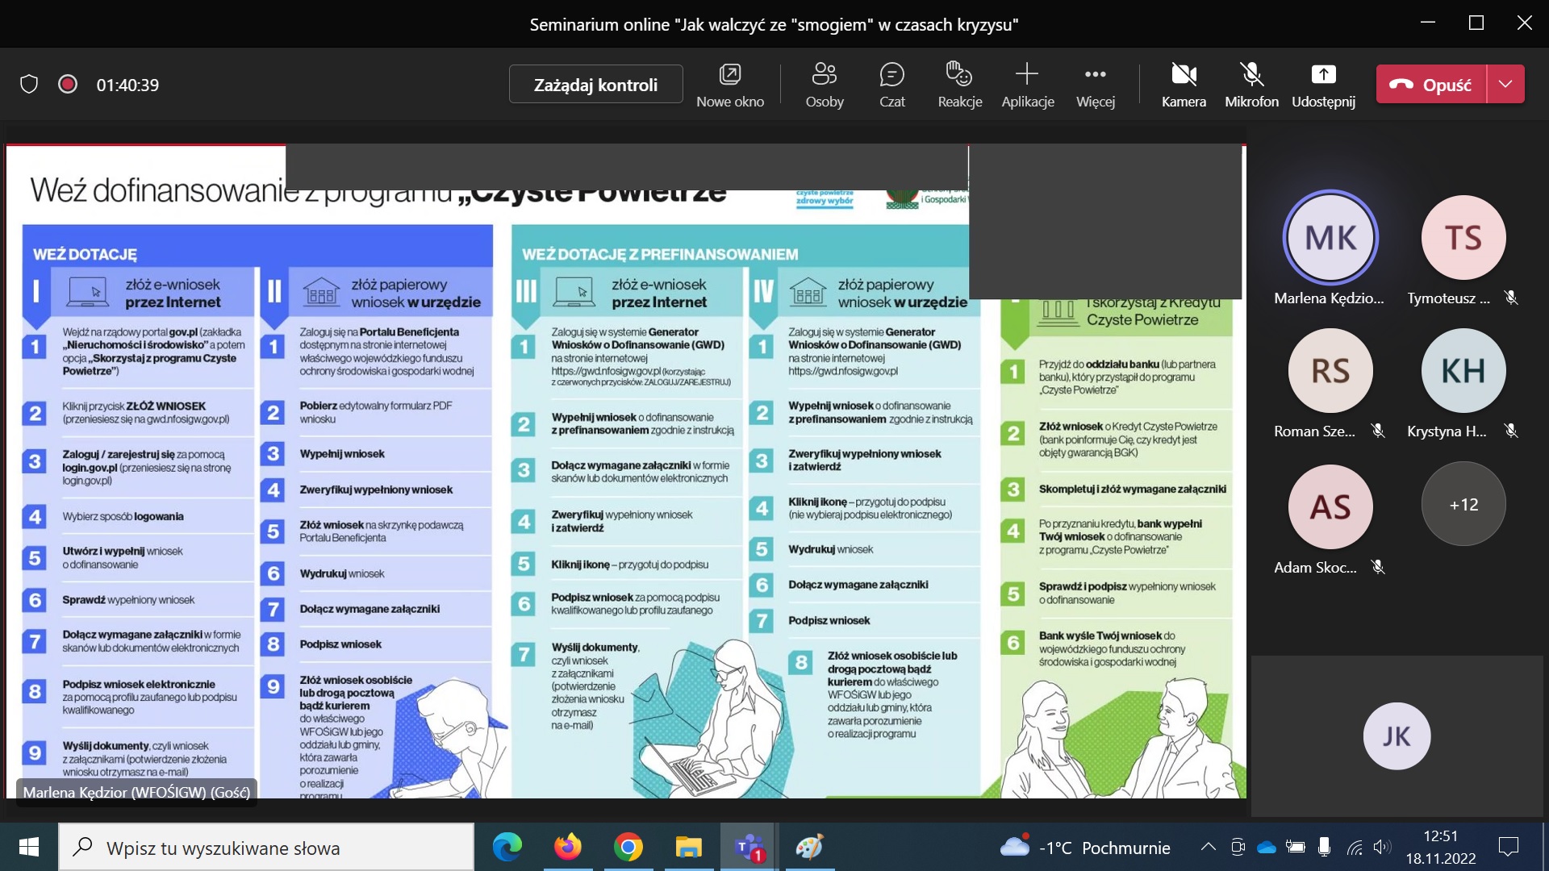Click the Zażądaj kontroli button
This screenshot has width=1549, height=871.
[595, 85]
